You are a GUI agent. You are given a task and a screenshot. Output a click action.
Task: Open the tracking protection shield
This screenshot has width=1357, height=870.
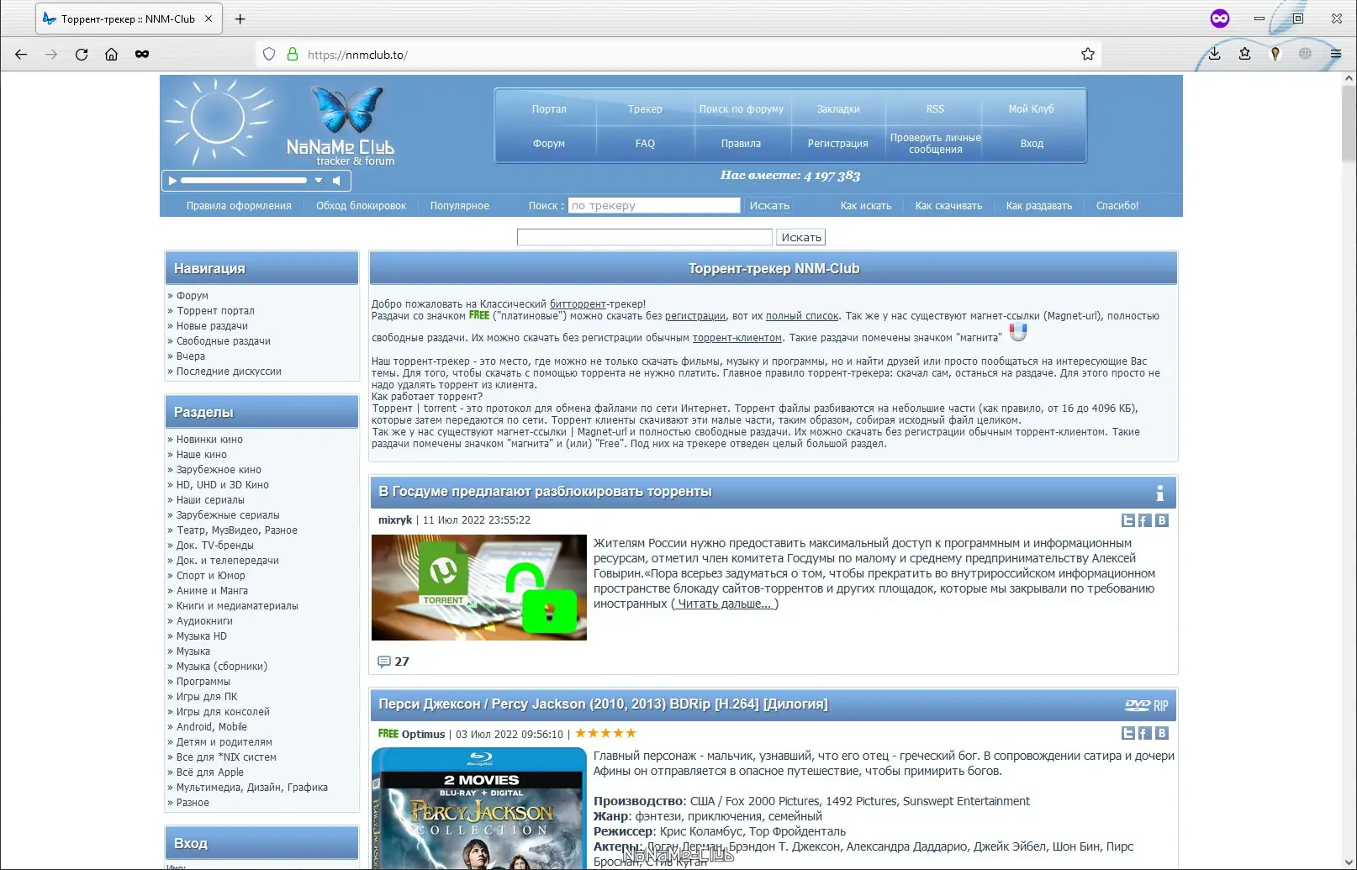pyautogui.click(x=269, y=55)
